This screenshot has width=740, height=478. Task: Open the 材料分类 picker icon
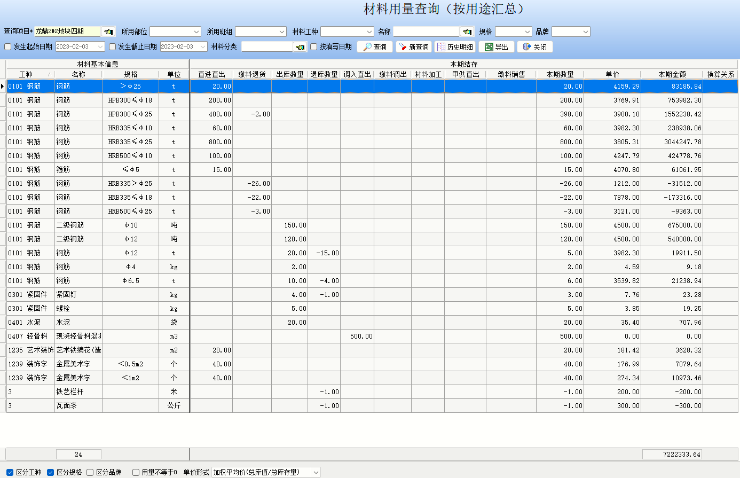coord(301,47)
